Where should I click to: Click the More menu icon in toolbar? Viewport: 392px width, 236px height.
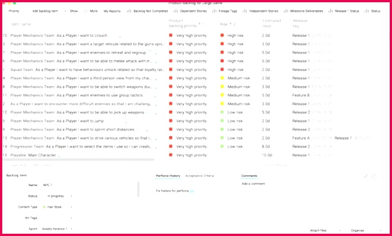tap(86, 11)
